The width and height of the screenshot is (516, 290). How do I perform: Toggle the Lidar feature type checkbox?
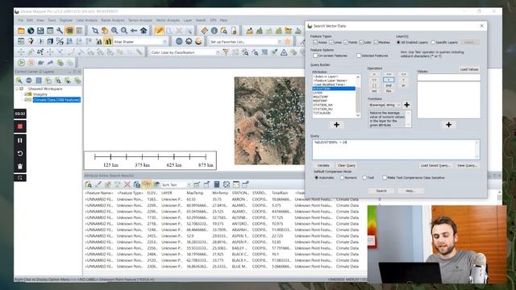(x=362, y=43)
